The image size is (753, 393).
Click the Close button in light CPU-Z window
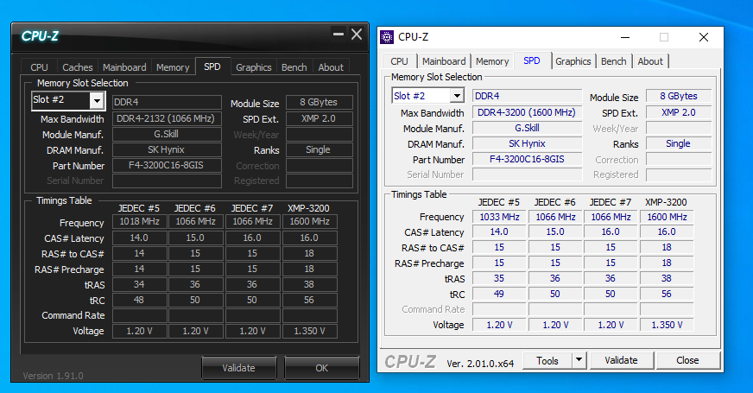point(687,360)
